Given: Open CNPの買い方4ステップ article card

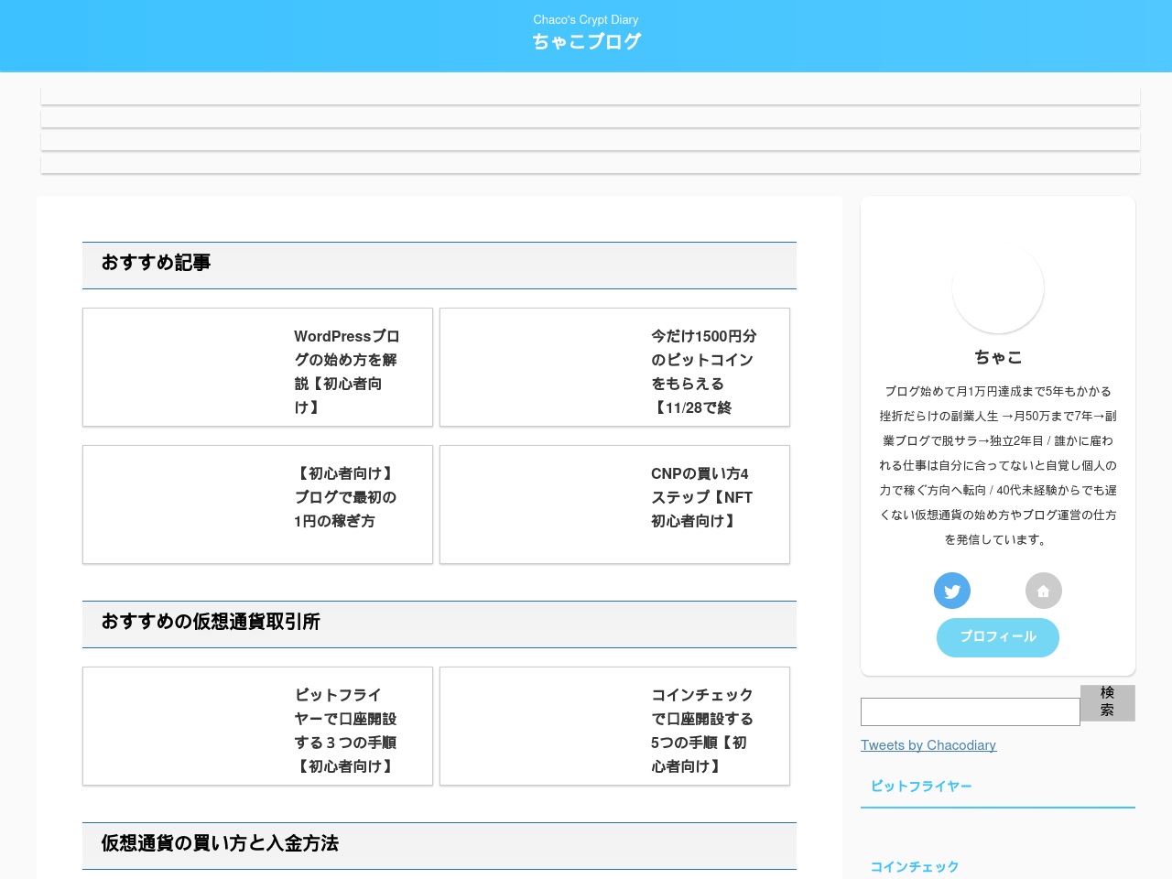Looking at the screenshot, I should pos(614,505).
